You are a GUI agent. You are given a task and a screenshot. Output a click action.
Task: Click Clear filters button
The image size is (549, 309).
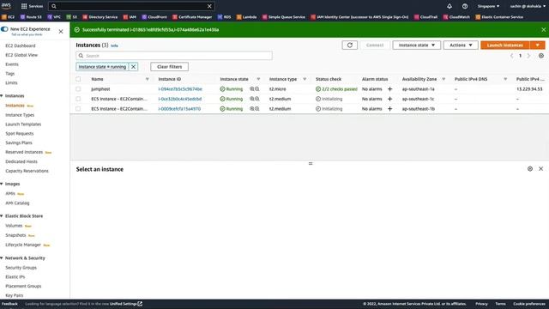point(170,67)
